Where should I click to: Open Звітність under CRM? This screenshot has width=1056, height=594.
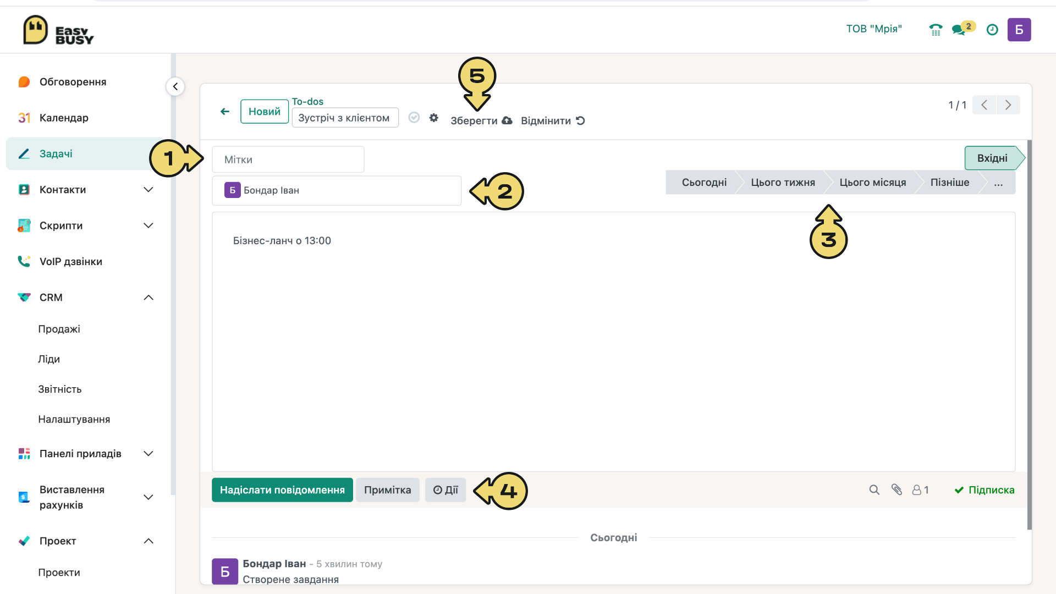click(60, 389)
